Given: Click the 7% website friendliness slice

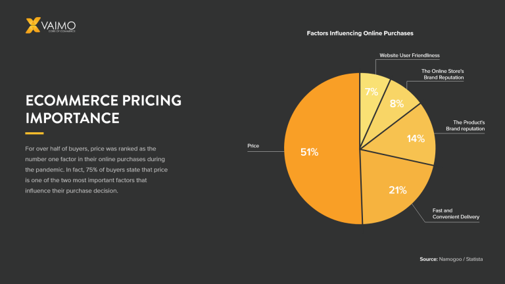Looking at the screenshot, I should click(371, 93).
